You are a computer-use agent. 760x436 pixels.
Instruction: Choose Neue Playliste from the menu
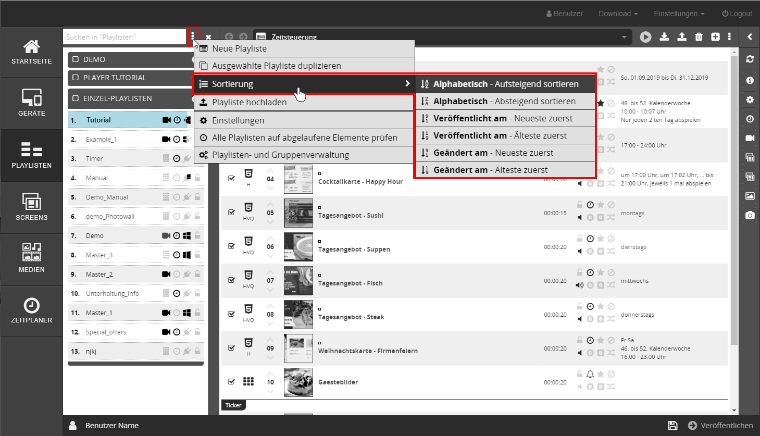click(239, 48)
